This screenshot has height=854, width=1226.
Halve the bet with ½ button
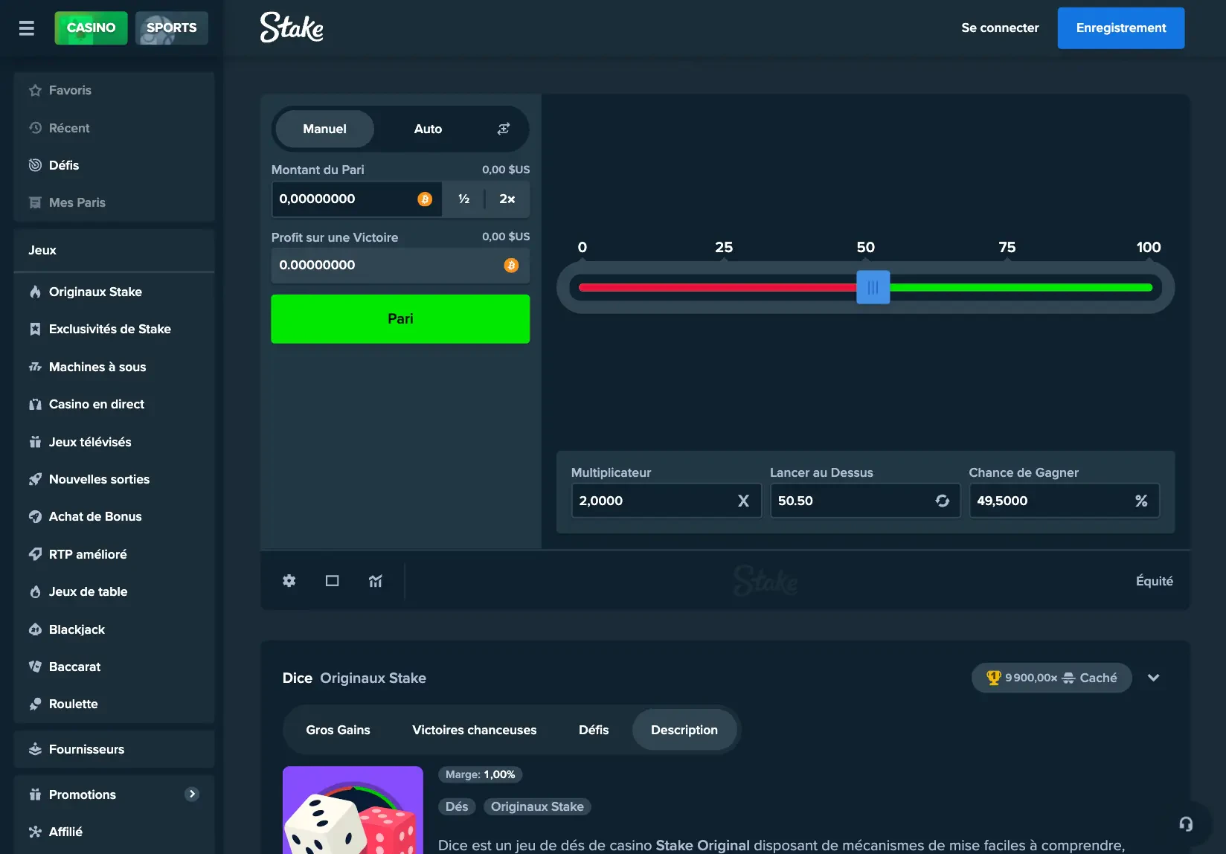[464, 199]
